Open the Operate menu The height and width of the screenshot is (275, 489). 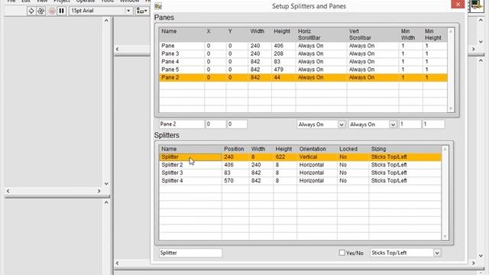pos(86,2)
